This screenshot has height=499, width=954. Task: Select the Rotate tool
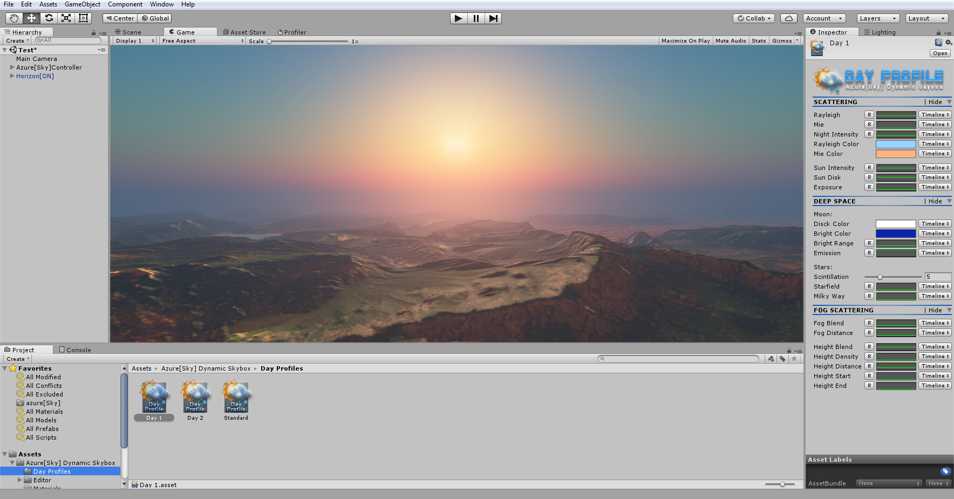pyautogui.click(x=49, y=18)
